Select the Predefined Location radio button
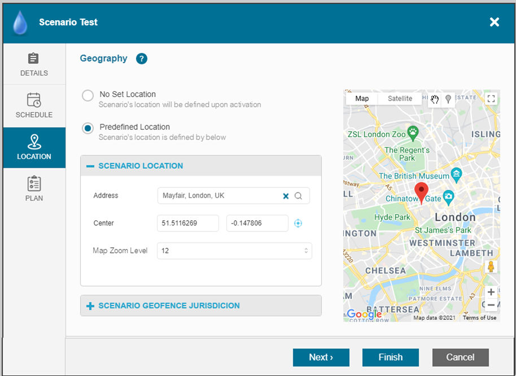The width and height of the screenshot is (516, 376). (88, 128)
